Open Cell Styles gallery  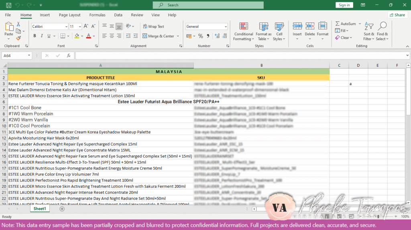pos(279,31)
